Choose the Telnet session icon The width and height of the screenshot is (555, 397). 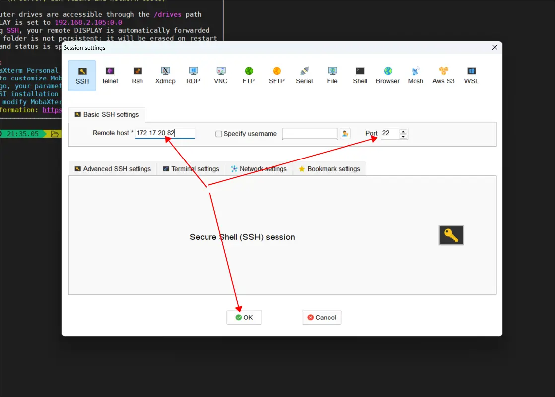(110, 76)
